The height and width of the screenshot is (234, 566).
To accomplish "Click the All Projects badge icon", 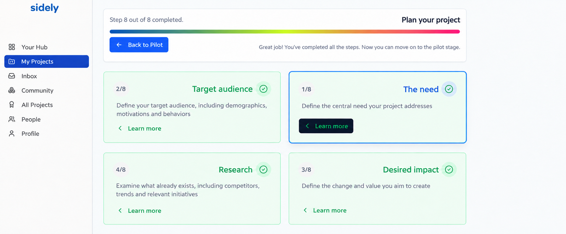I will pos(12,105).
